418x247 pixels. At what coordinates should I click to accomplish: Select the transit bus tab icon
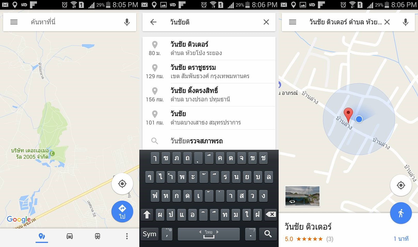pyautogui.click(x=98, y=236)
